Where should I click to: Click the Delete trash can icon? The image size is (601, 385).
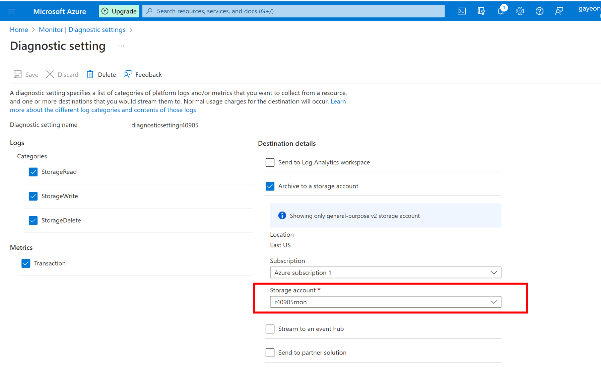tap(90, 74)
